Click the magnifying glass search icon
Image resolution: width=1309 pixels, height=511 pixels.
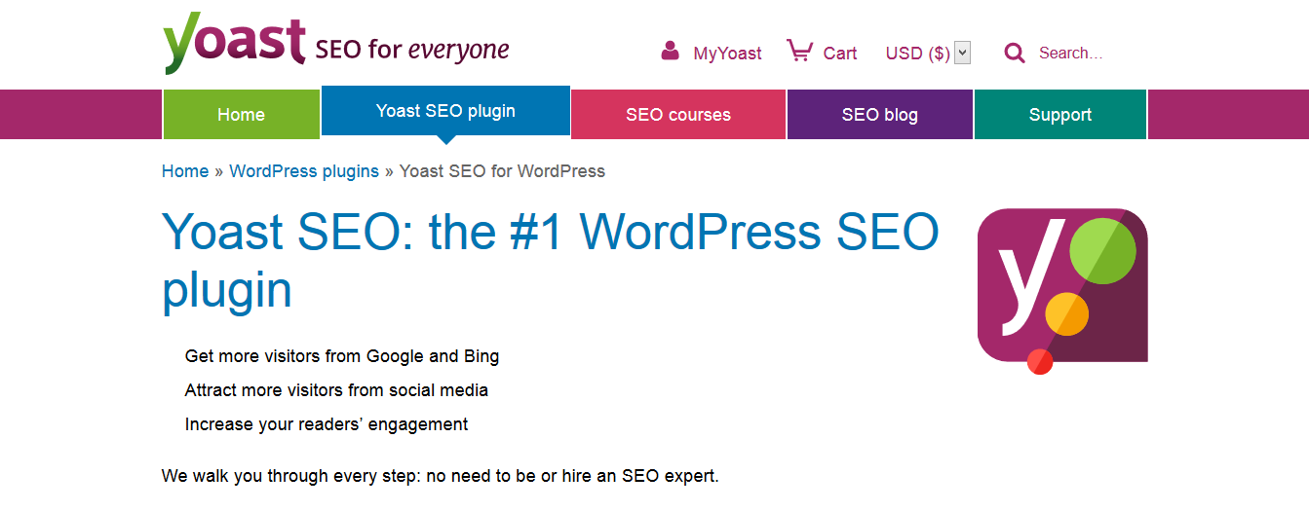pos(1015,53)
